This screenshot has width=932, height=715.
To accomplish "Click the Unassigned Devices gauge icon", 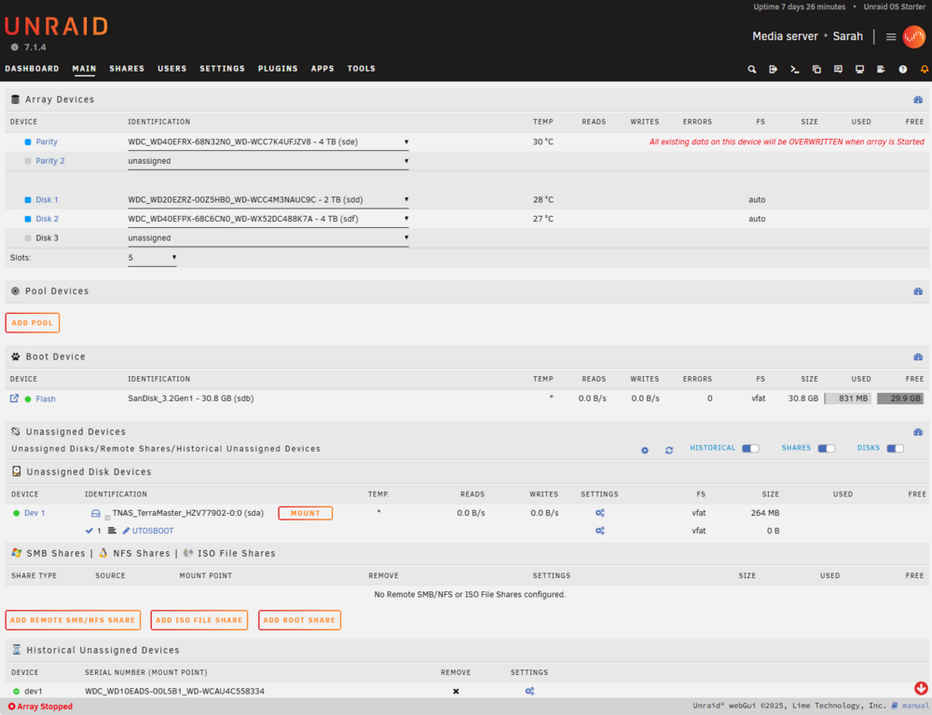I will [x=918, y=432].
